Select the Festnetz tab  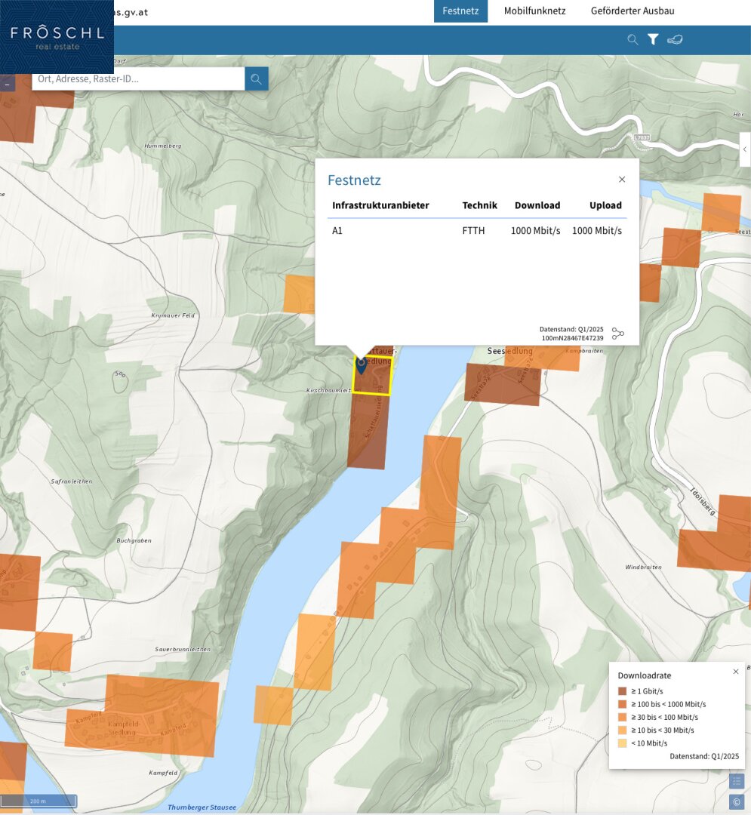coord(460,11)
